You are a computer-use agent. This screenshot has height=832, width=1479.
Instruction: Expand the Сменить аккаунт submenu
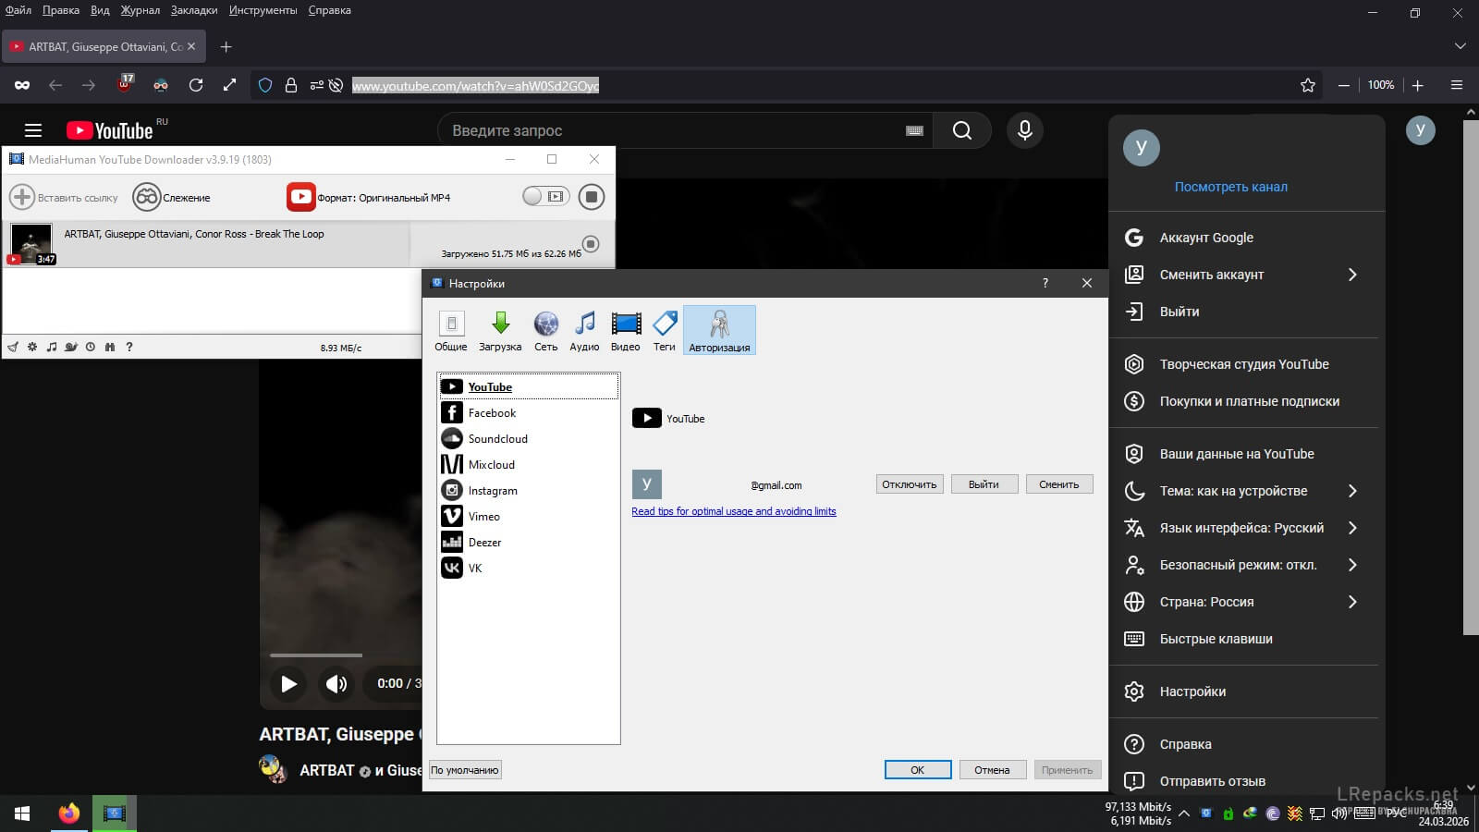(1352, 275)
